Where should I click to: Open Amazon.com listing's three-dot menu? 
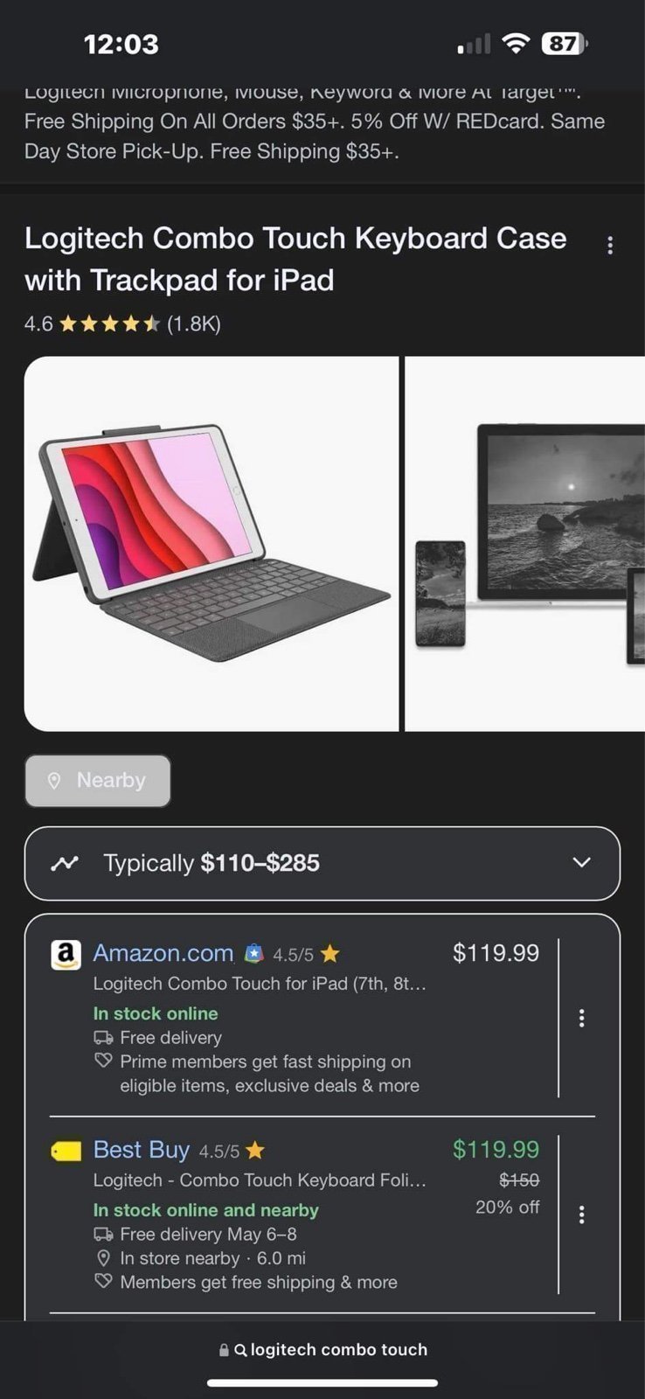point(581,1018)
